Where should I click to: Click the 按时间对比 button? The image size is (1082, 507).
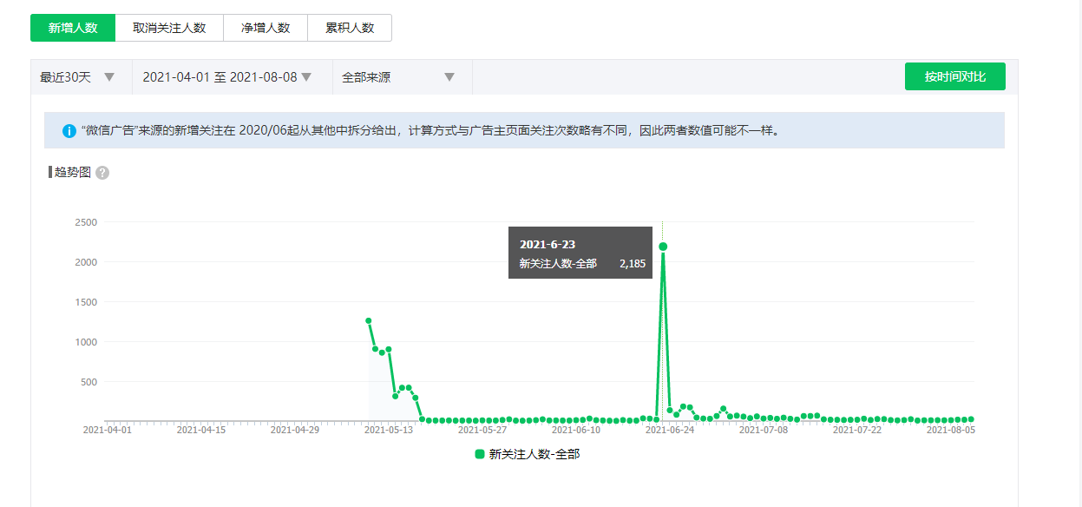(x=954, y=76)
